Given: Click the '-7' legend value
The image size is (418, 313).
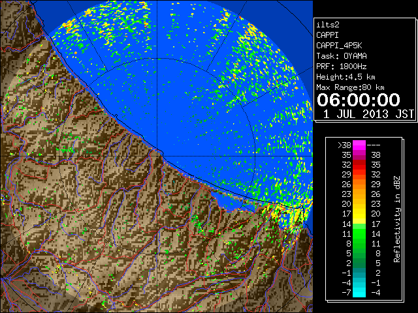Looking at the screenshot, I should click(x=346, y=293).
